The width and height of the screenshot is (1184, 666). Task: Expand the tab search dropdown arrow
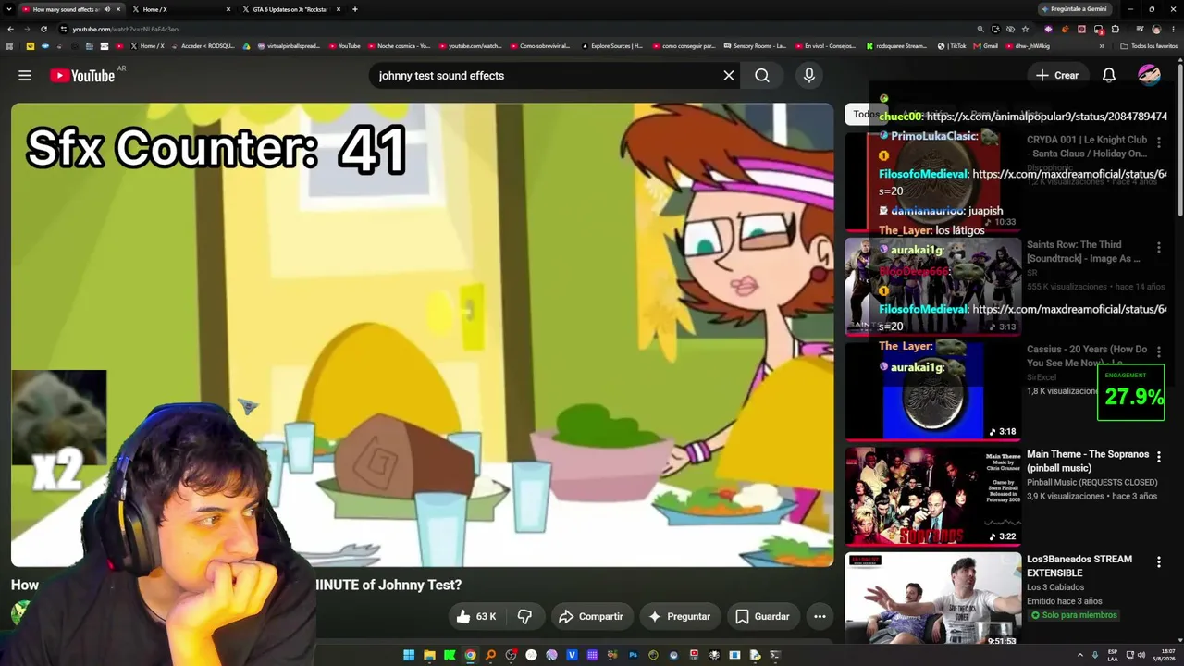point(8,9)
